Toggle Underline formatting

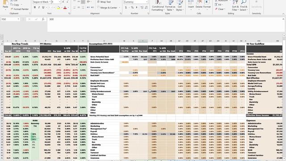[43, 8]
